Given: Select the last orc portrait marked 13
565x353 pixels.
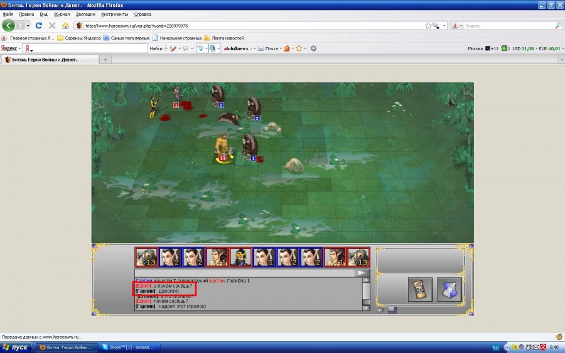Looking at the screenshot, I should (358, 257).
